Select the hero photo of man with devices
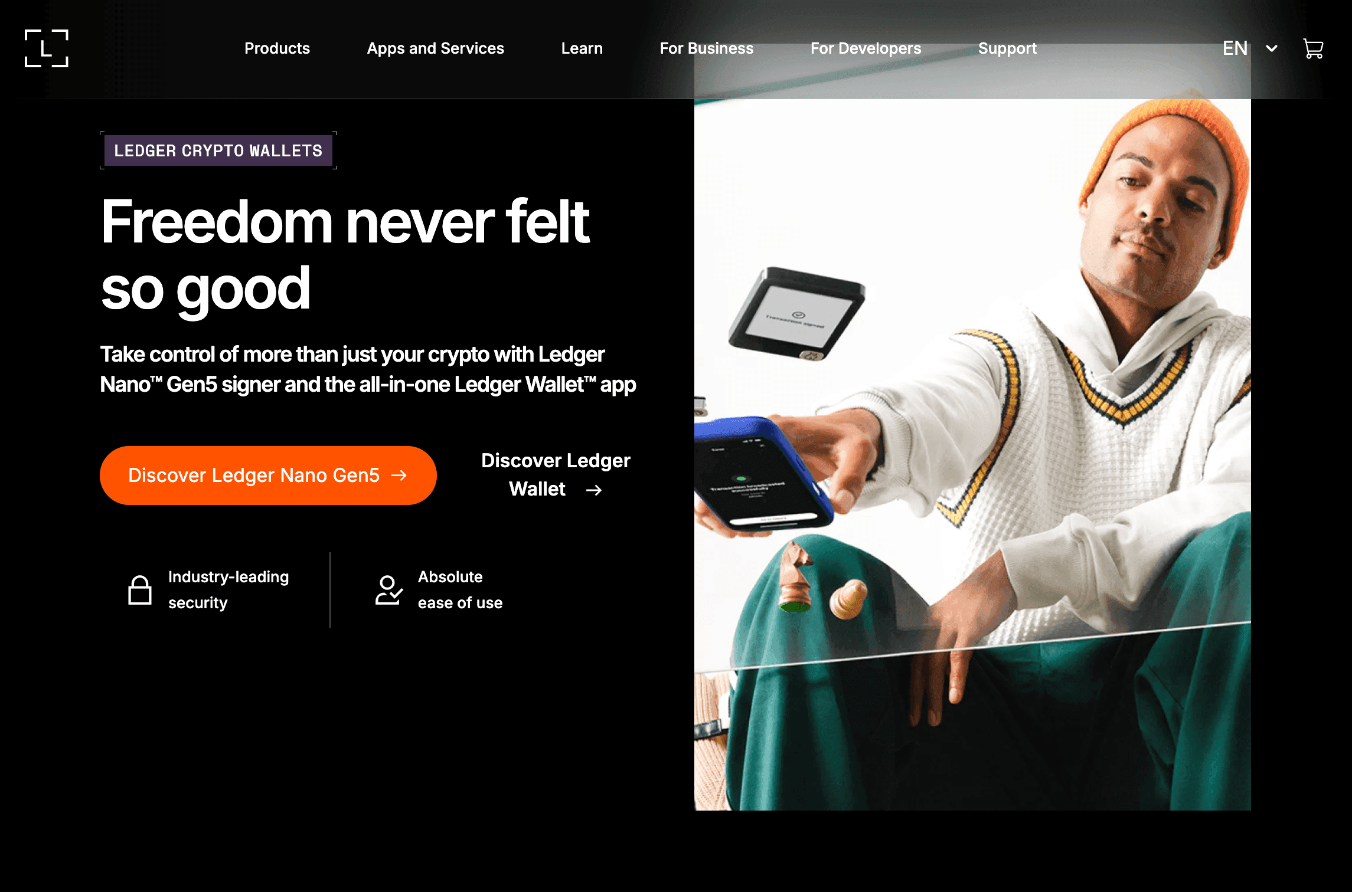The height and width of the screenshot is (892, 1352). click(x=972, y=454)
